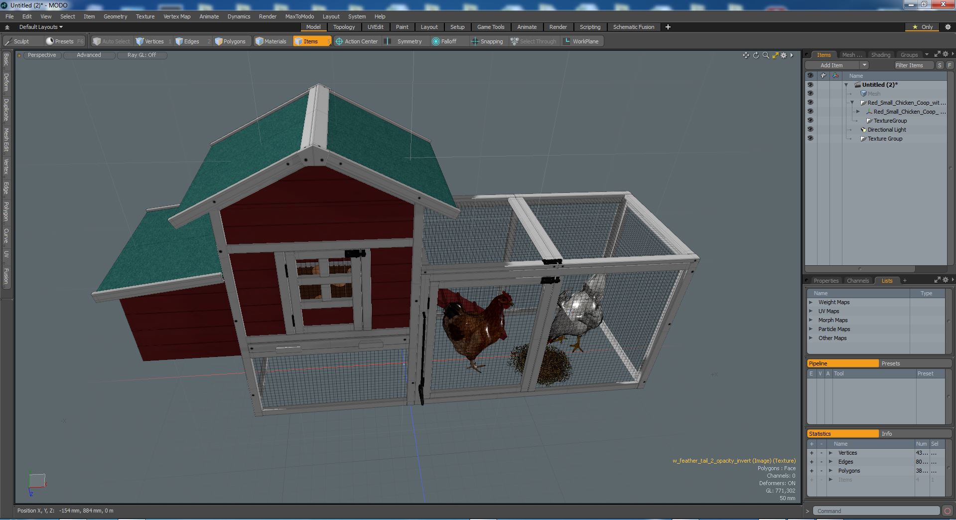Collapse the Untitled (2)* scene tree
This screenshot has height=520, width=956.
click(x=846, y=85)
